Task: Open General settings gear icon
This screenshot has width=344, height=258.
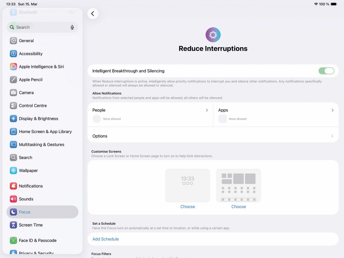Action: [13, 41]
